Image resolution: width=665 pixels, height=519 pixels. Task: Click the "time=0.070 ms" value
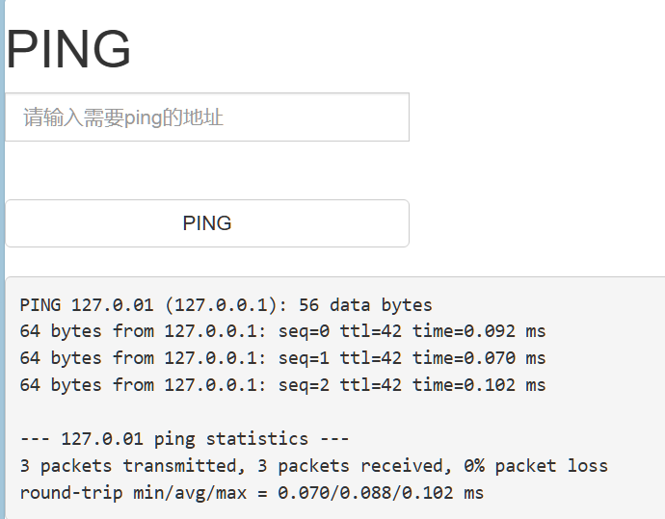(x=479, y=358)
